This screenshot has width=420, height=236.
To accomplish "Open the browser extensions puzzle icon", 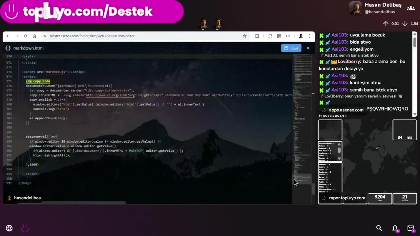I will pos(257,36).
